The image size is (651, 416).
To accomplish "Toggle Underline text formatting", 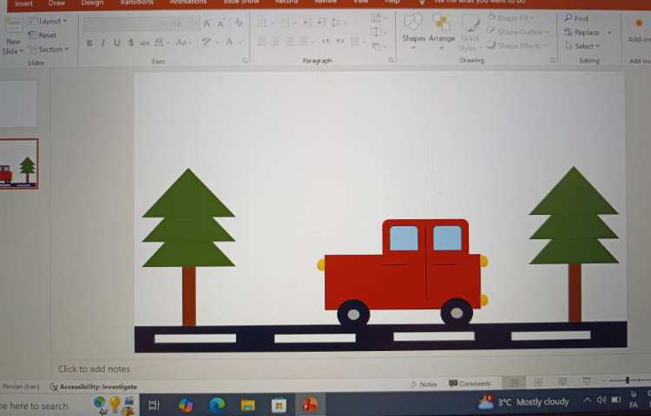I will [x=117, y=42].
